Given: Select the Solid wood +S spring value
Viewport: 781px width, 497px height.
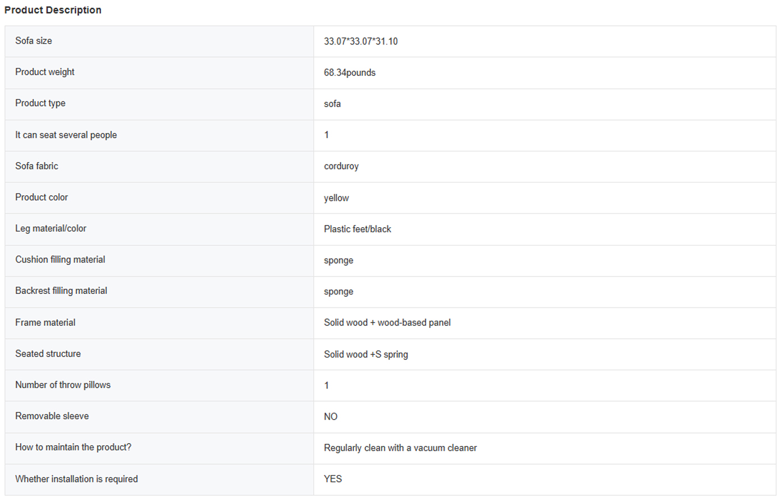Looking at the screenshot, I should point(366,355).
